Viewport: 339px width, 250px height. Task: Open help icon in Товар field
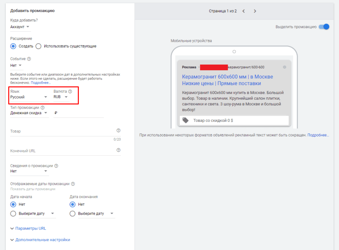119,130
